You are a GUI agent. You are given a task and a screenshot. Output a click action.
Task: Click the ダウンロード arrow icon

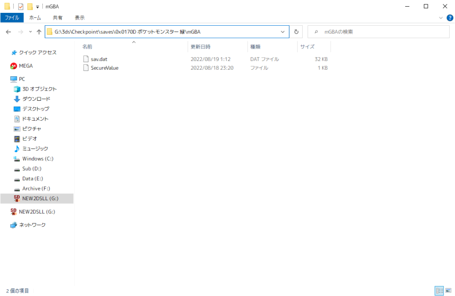pyautogui.click(x=17, y=99)
